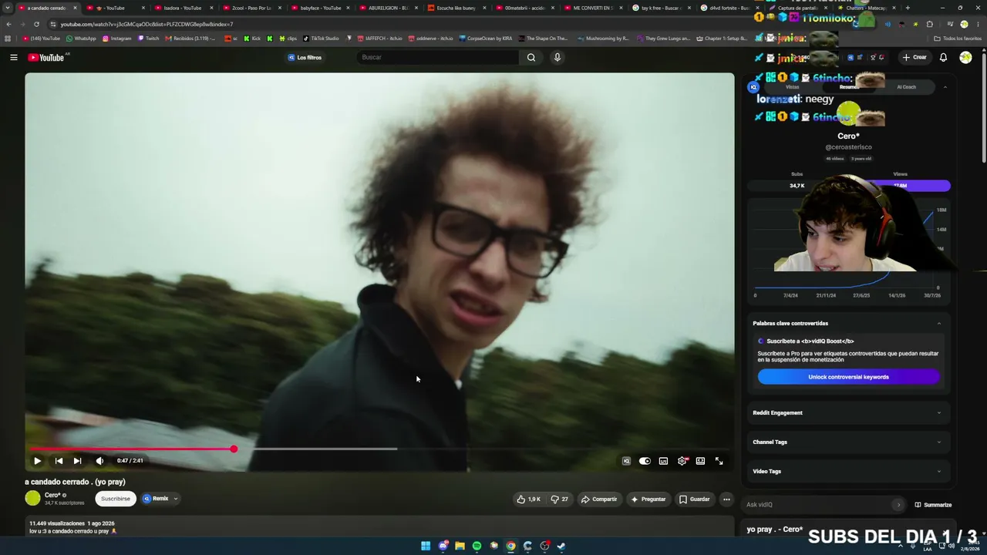Screen dimensions: 987x555
Task: Enter fullscreen mode
Action: click(719, 461)
